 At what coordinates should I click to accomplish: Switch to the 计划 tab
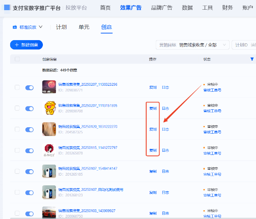(x=61, y=27)
